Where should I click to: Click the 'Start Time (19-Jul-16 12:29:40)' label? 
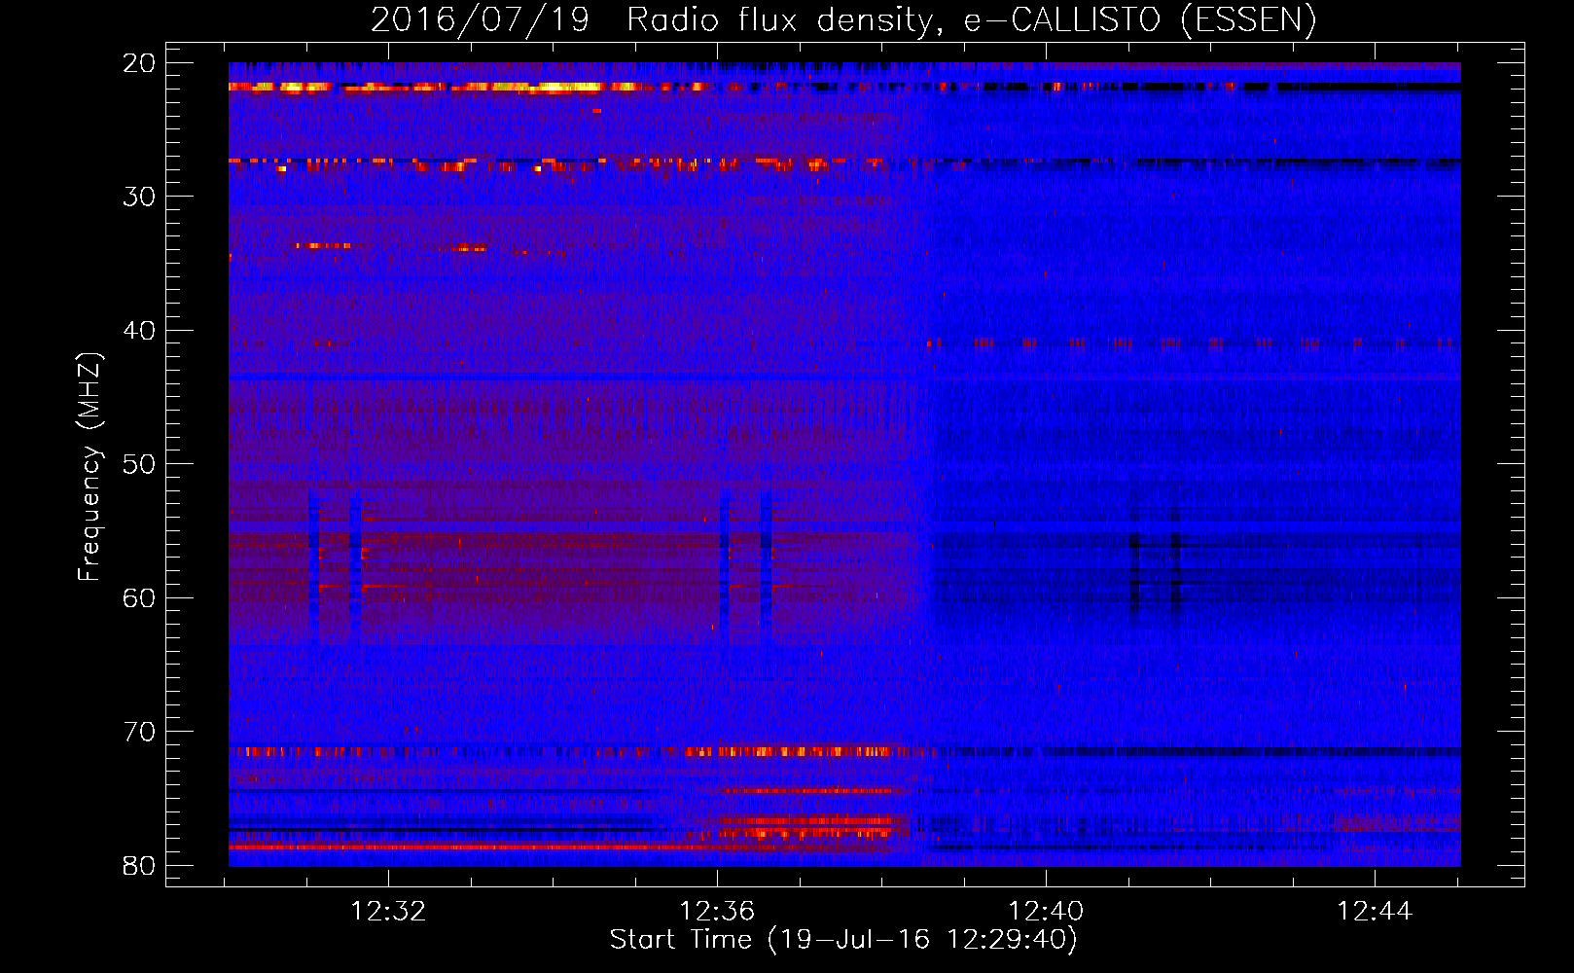click(x=843, y=940)
